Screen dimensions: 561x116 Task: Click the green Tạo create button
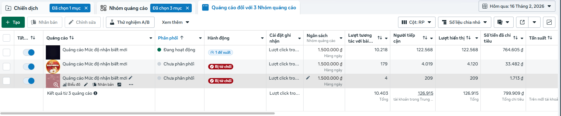click(13, 22)
